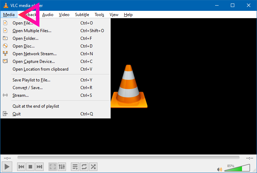Choose Open Multiple Files... entry
This screenshot has height=173, width=257.
pos(56,31)
